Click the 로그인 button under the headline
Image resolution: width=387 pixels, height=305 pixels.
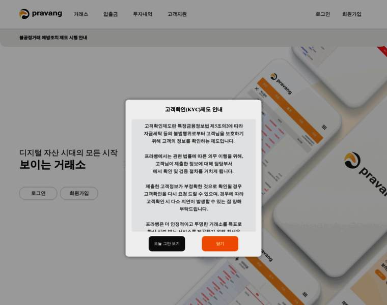tap(38, 193)
